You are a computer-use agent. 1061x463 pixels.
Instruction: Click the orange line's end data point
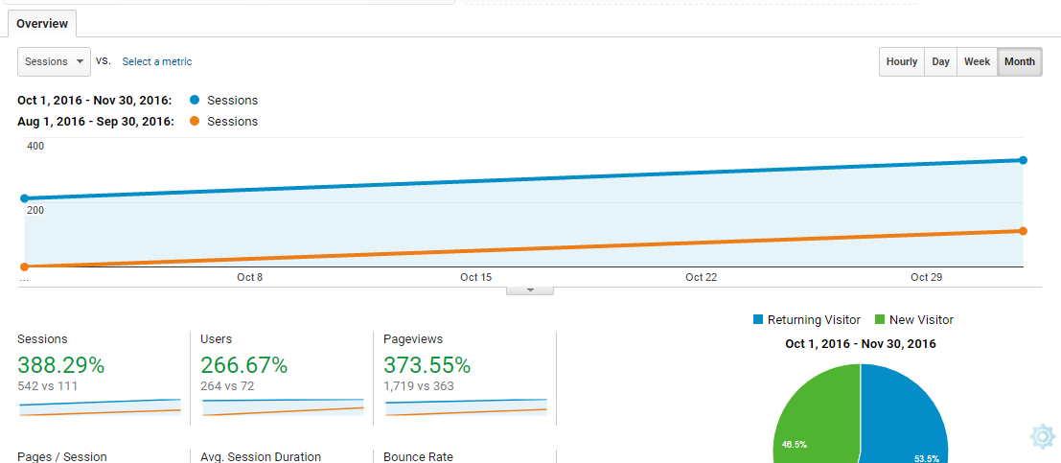(1023, 231)
